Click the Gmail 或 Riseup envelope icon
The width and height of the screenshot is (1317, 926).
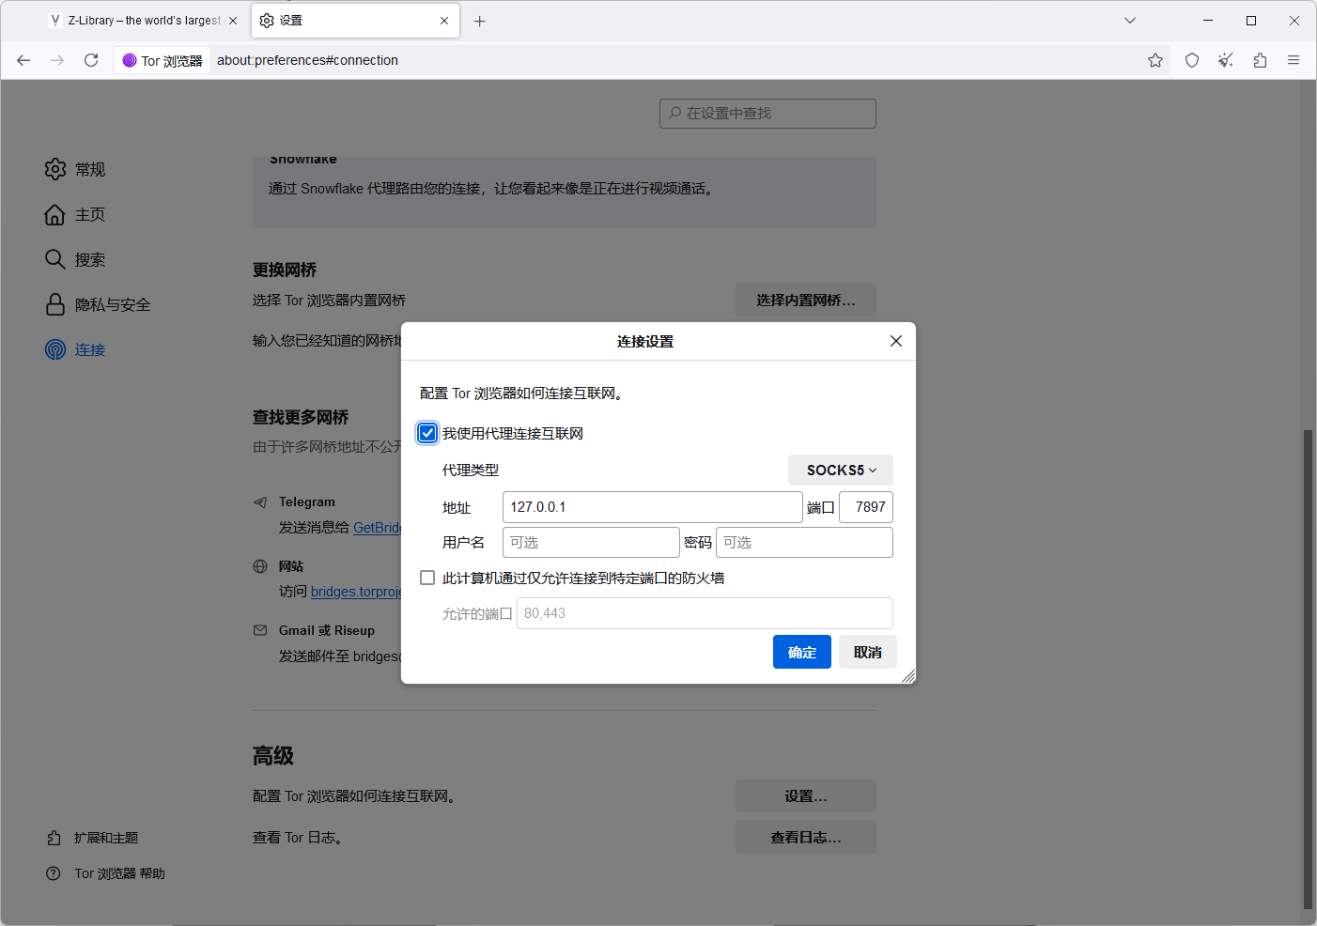[260, 630]
